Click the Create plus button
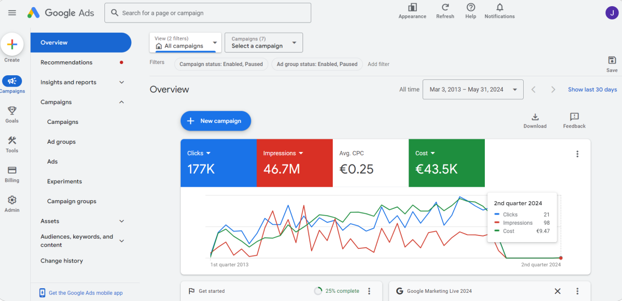 12,45
